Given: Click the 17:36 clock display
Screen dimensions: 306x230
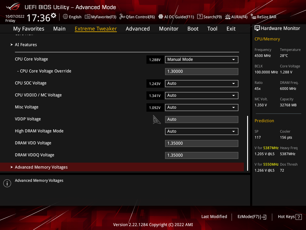Looking at the screenshot, I should pos(39,18).
